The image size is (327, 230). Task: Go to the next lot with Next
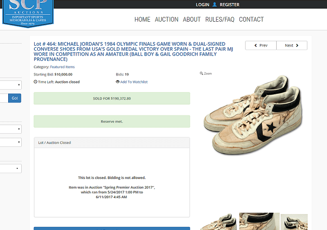pyautogui.click(x=292, y=45)
